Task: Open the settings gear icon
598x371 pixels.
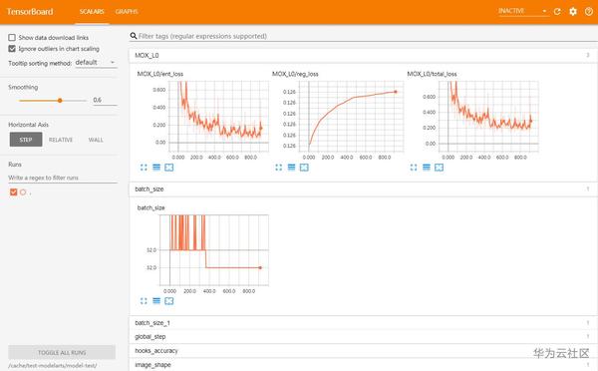Action: pyautogui.click(x=573, y=12)
